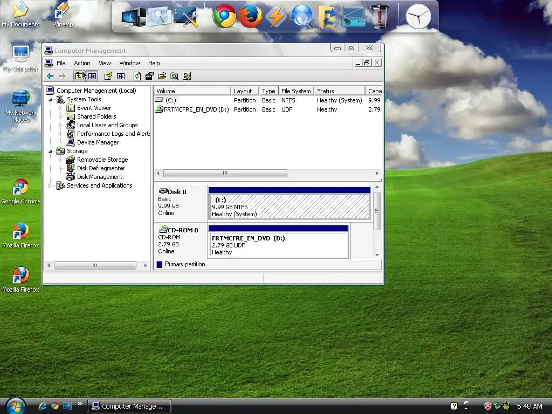Click the Refresh toolbar icon
Image resolution: width=552 pixels, height=414 pixels.
tap(137, 76)
